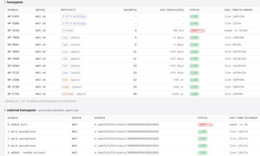Click the SWEPT -> badge for '0 added bits'
Screen dimensions: 260x156
point(205,124)
